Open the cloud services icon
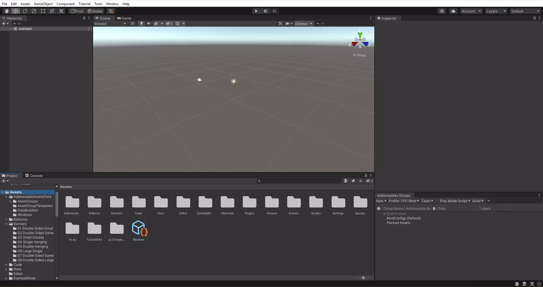This screenshot has width=543, height=287. tap(453, 11)
